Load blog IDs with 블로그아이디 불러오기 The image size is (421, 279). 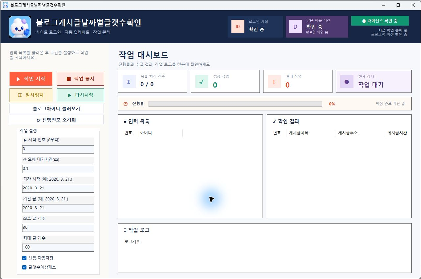tap(57, 109)
